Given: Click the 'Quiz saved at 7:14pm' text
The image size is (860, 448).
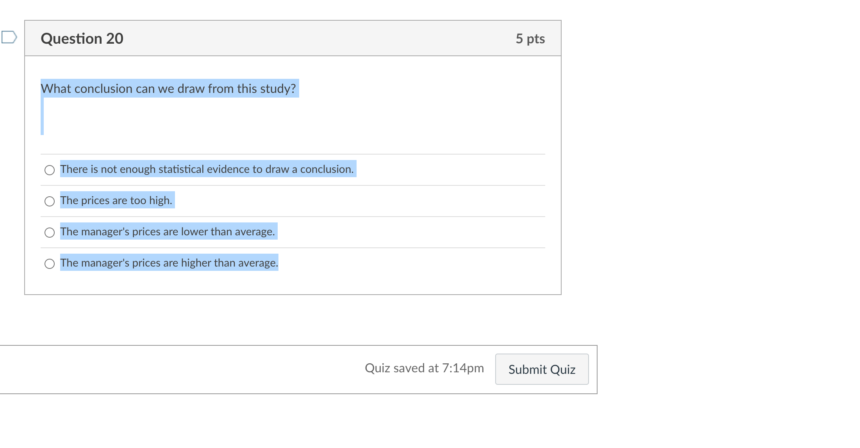Looking at the screenshot, I should pyautogui.click(x=425, y=368).
